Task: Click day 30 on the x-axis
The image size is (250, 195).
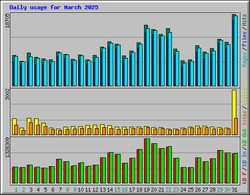Action: click(x=227, y=190)
